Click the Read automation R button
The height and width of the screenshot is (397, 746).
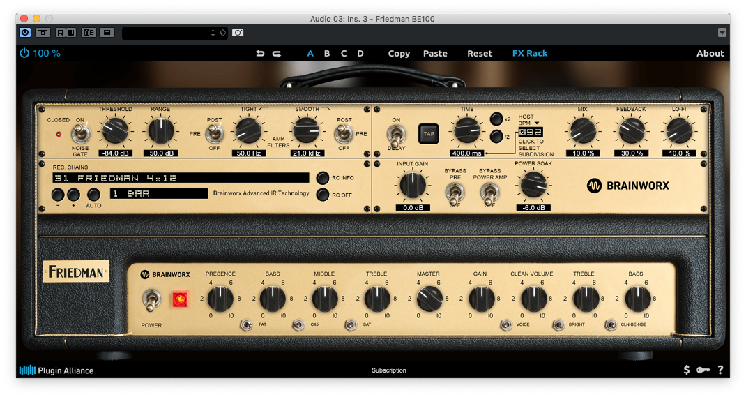point(61,32)
